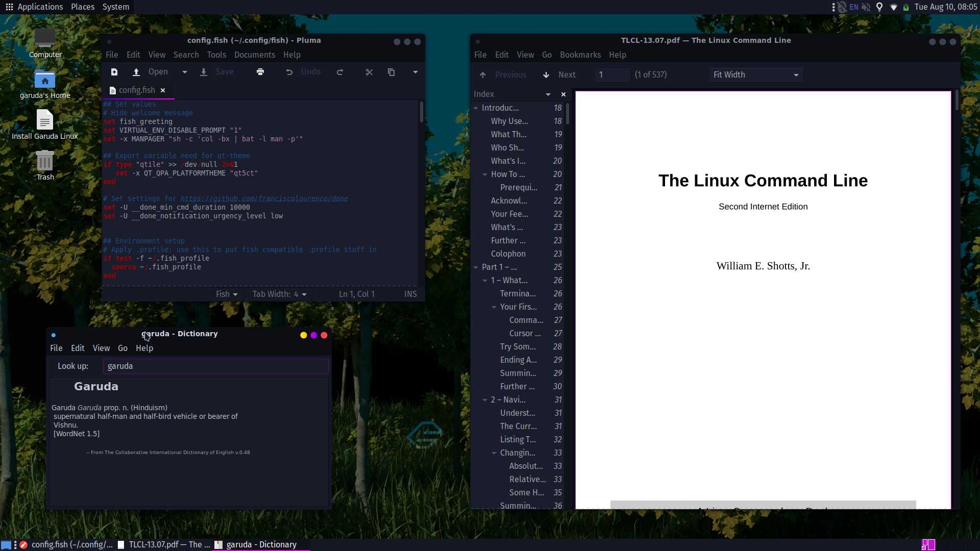Open the Go menu in Dictionary
The image size is (980, 551).
click(122, 348)
